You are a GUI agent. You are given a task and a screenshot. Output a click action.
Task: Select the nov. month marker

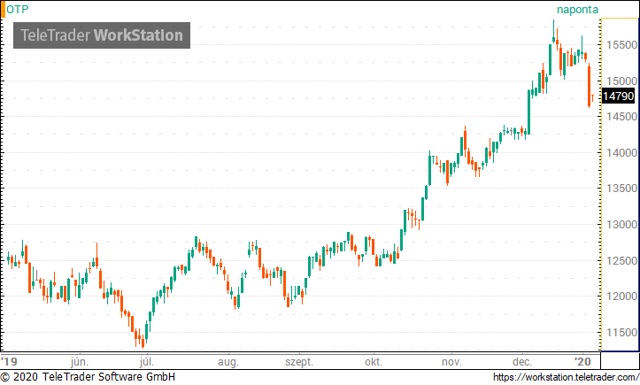(x=451, y=362)
